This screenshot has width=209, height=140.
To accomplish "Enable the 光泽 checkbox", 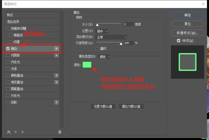I will click(8, 69).
